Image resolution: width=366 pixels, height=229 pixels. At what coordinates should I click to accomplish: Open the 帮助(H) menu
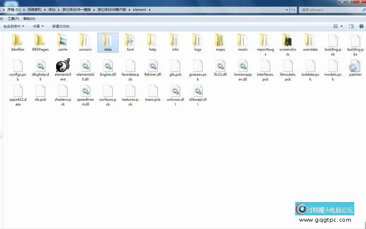coord(29,19)
